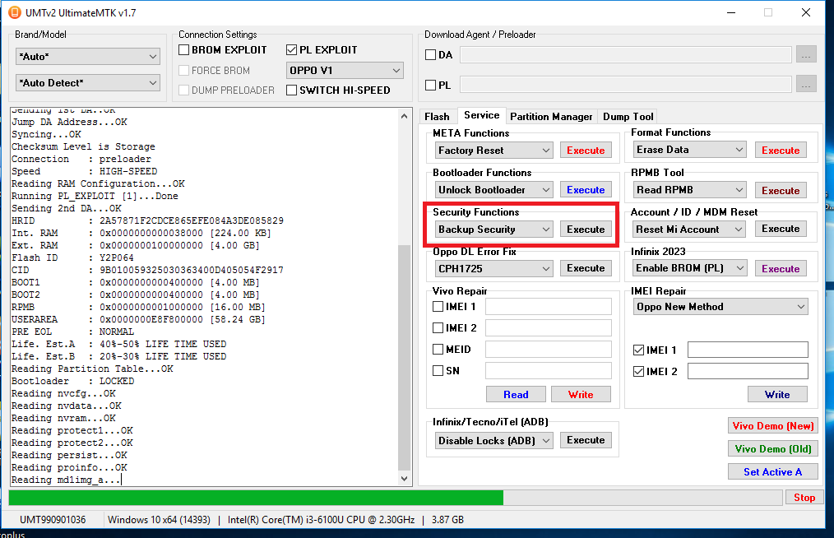Click log scrollbar down arrow

click(404, 479)
